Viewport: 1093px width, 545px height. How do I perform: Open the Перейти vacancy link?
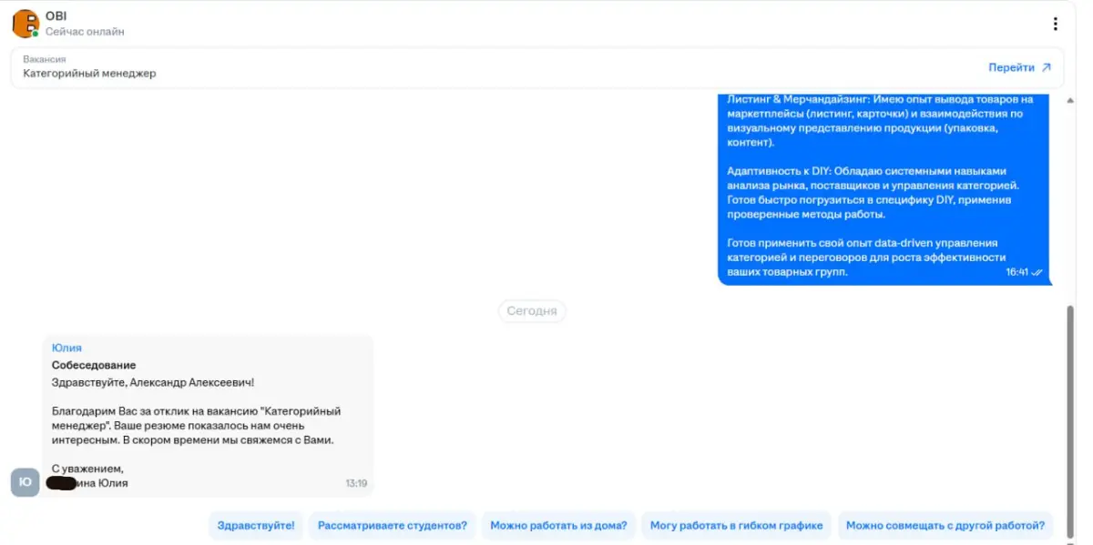click(1011, 67)
